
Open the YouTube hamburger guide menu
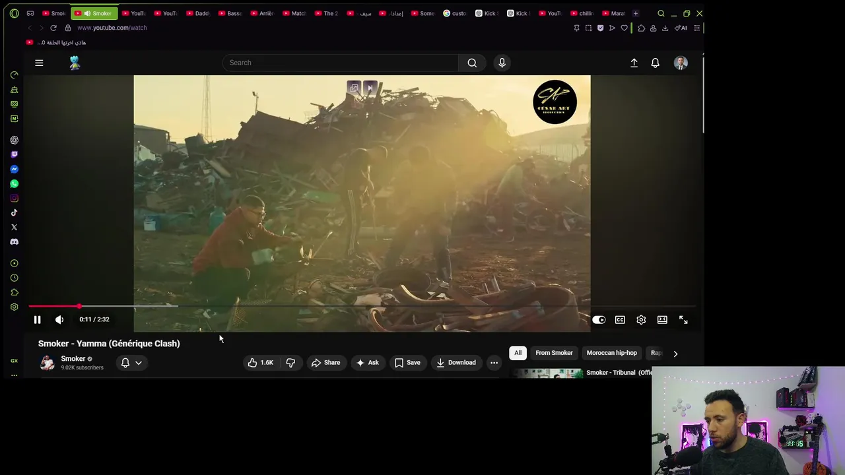(39, 63)
